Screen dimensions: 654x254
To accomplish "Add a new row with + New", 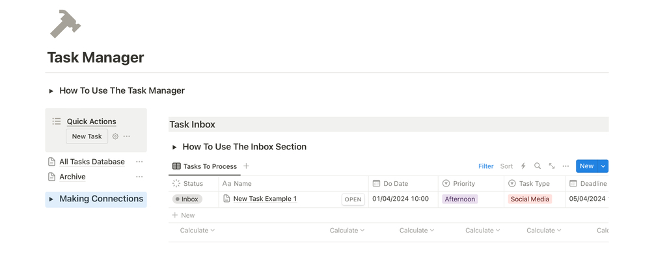I will (184, 215).
